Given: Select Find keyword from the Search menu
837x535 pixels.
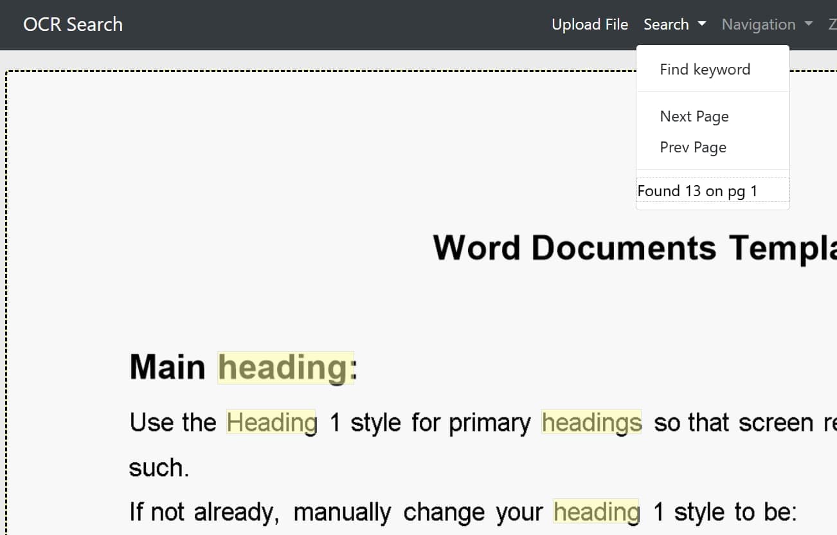Looking at the screenshot, I should coord(705,69).
